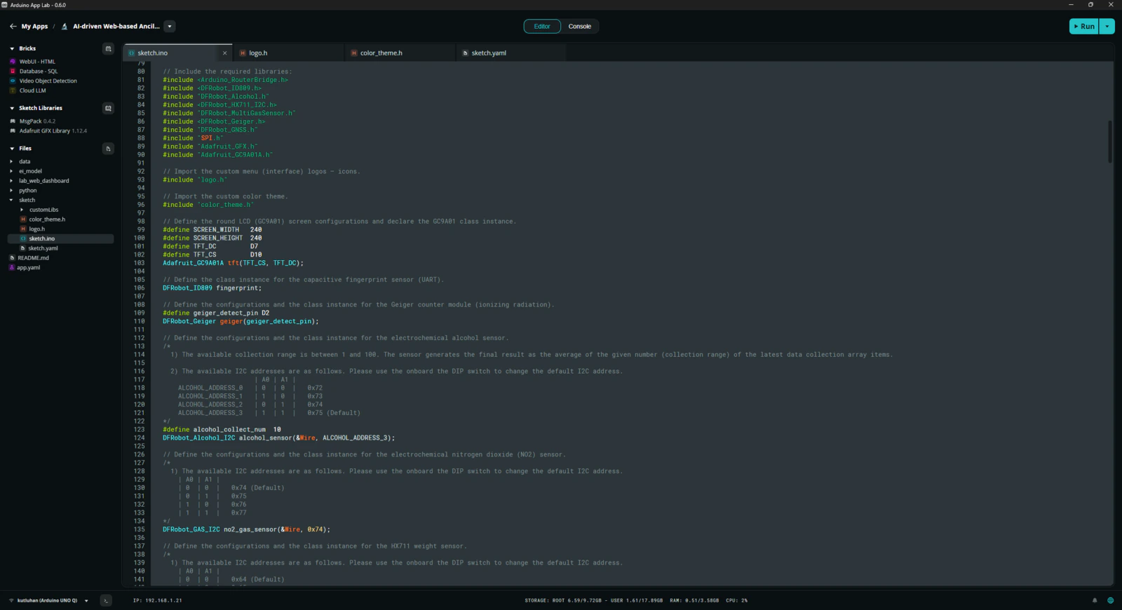Open the app name dropdown arrow
The image size is (1122, 610).
tap(169, 27)
